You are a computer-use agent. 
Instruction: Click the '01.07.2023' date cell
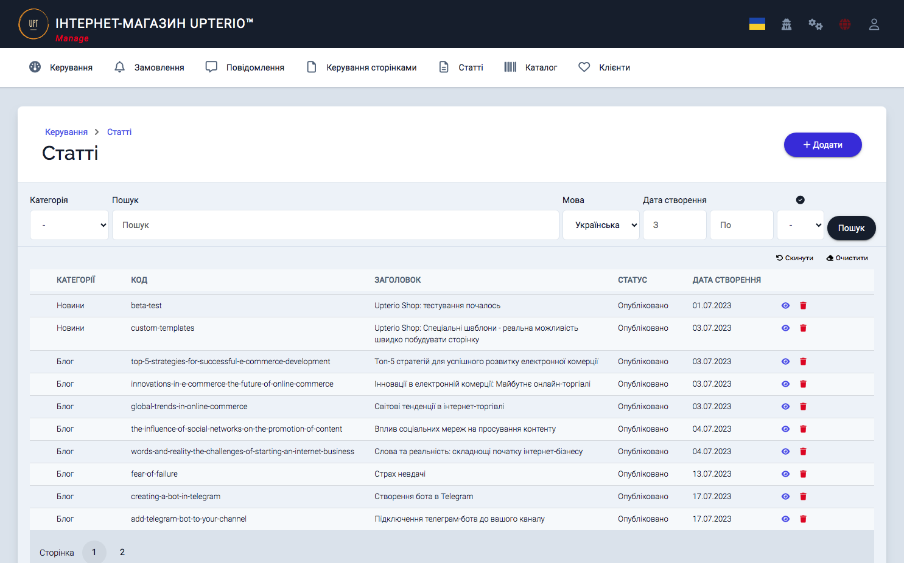[712, 306]
